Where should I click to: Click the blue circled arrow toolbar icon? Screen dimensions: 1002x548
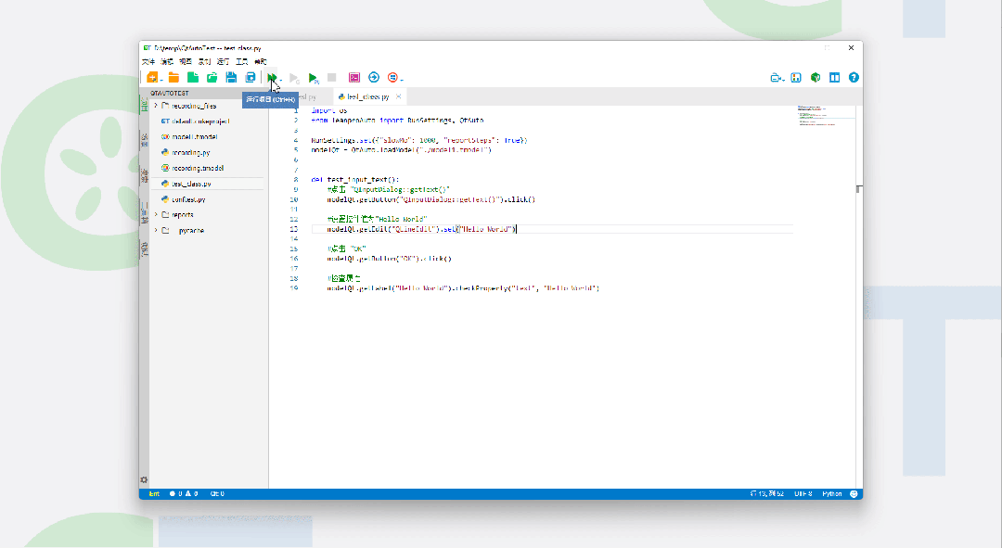(374, 77)
